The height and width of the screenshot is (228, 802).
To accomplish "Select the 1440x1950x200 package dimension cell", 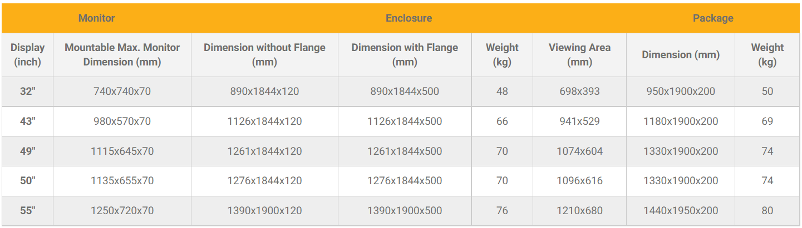I will pyautogui.click(x=680, y=211).
